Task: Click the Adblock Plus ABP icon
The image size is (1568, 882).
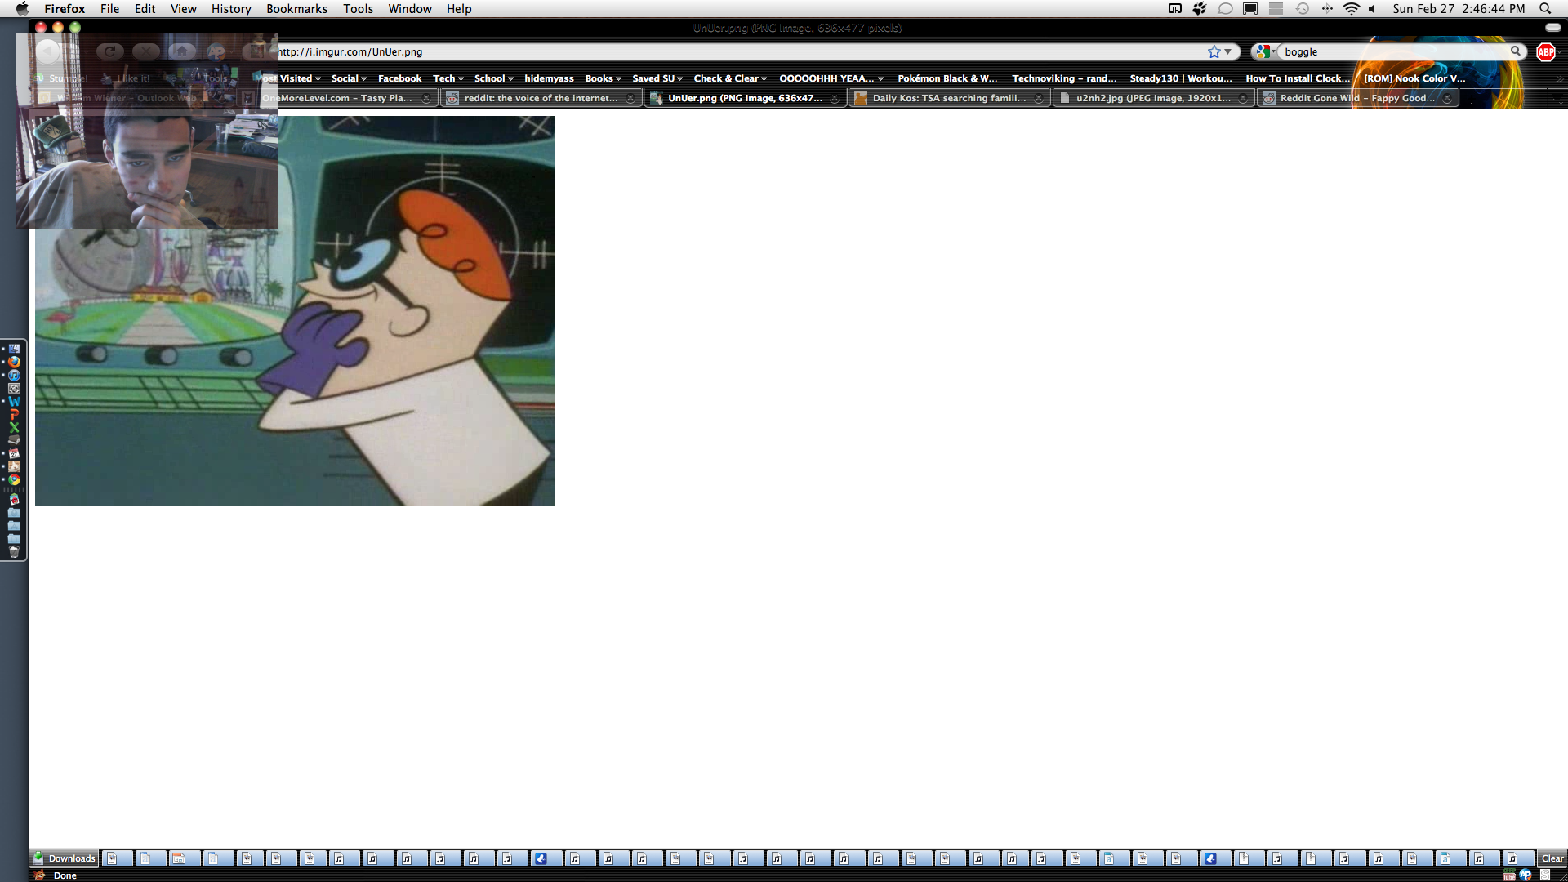Action: 1545,52
